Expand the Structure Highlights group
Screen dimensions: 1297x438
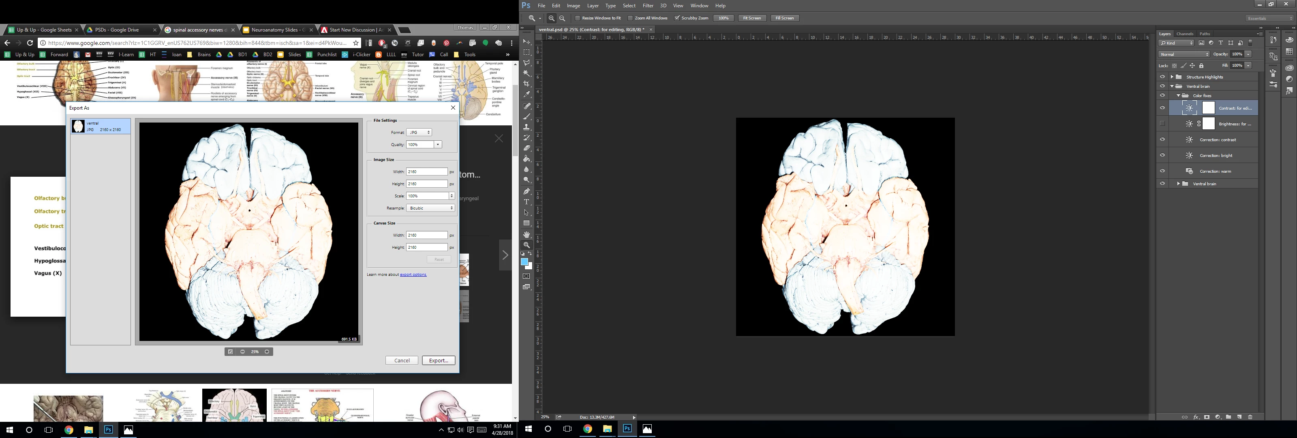tap(1172, 77)
